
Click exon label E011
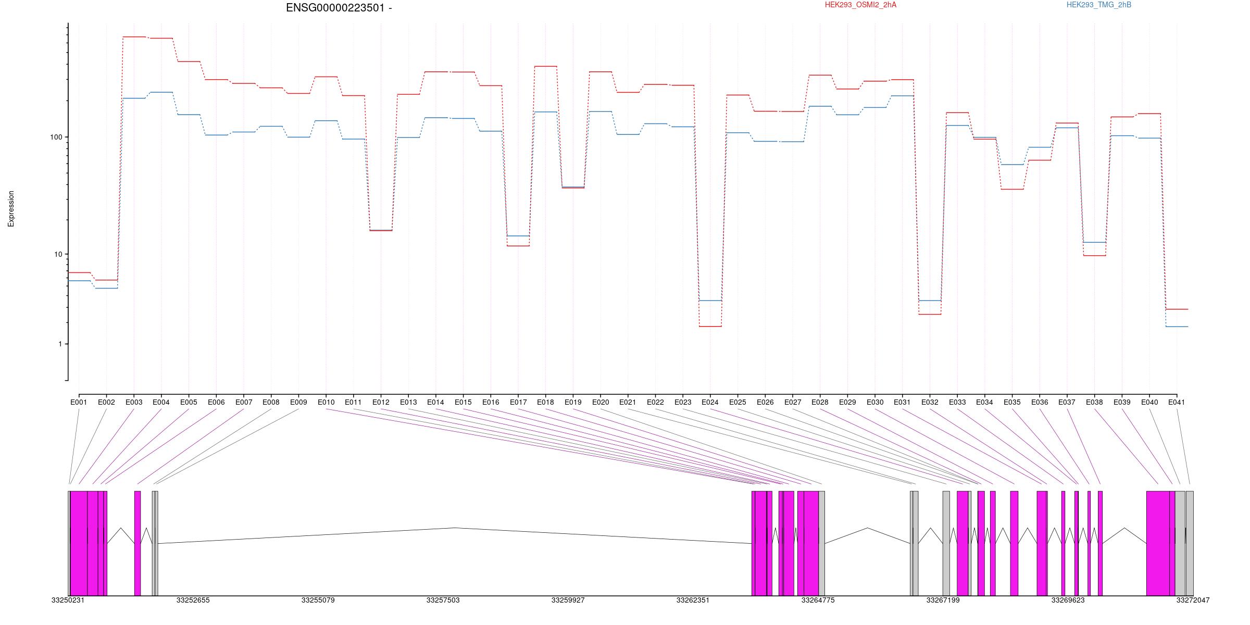tap(353, 402)
